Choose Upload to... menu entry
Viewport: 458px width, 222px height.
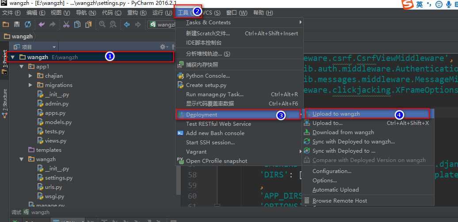pyautogui.click(x=368, y=123)
